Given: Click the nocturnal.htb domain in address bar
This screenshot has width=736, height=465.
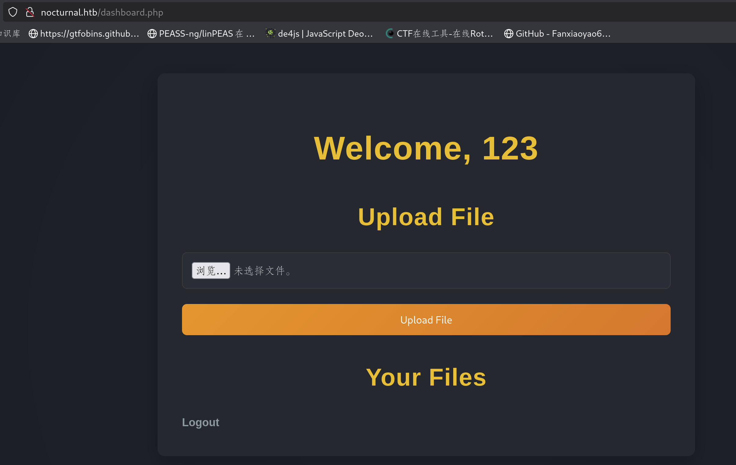Looking at the screenshot, I should (69, 13).
